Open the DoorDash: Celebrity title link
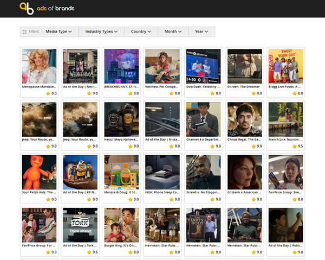 (x=203, y=86)
